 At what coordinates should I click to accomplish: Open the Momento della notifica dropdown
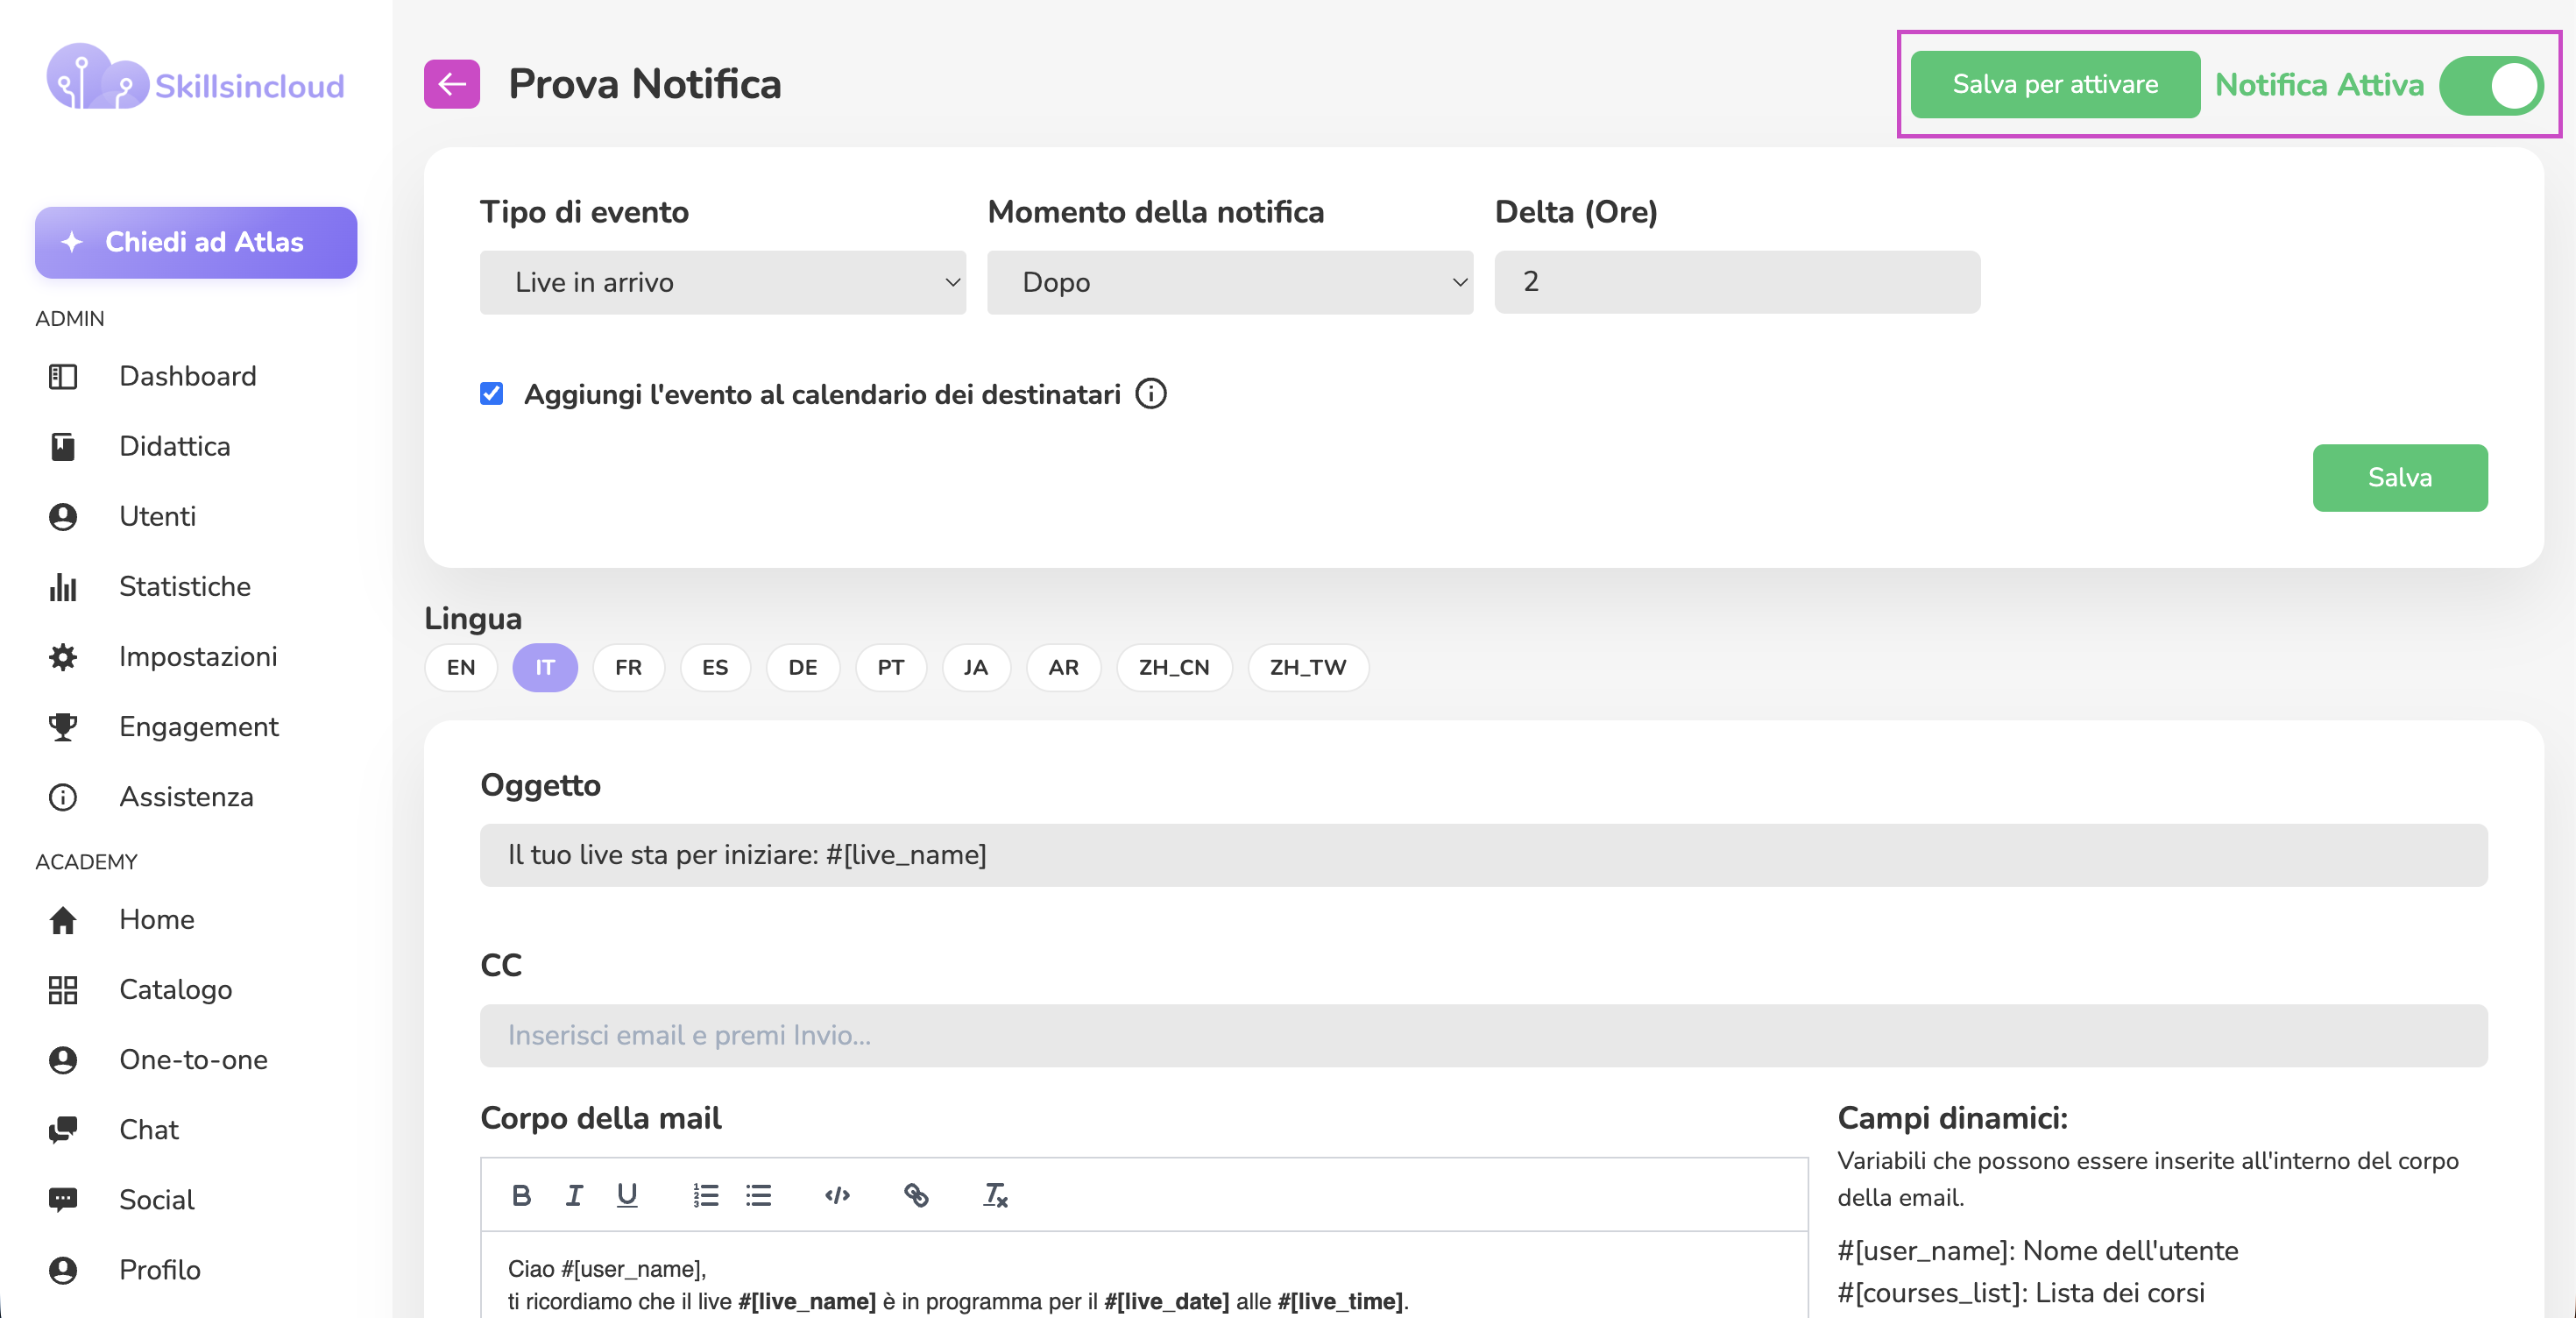[x=1229, y=283]
